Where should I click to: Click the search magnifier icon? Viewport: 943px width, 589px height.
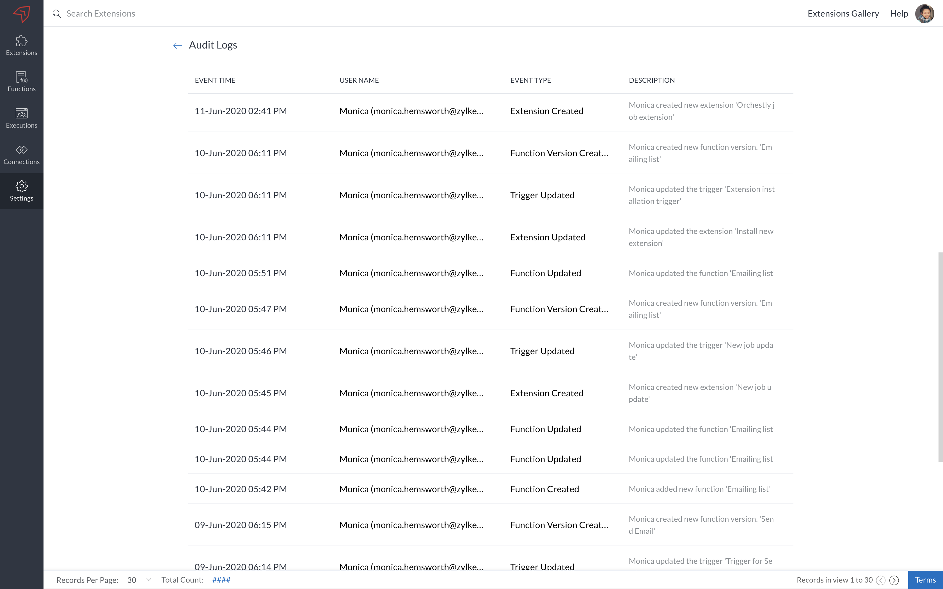(x=57, y=14)
